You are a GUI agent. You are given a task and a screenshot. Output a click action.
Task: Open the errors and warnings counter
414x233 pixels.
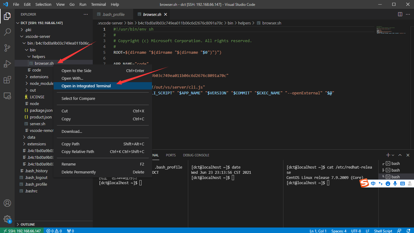(x=54, y=231)
